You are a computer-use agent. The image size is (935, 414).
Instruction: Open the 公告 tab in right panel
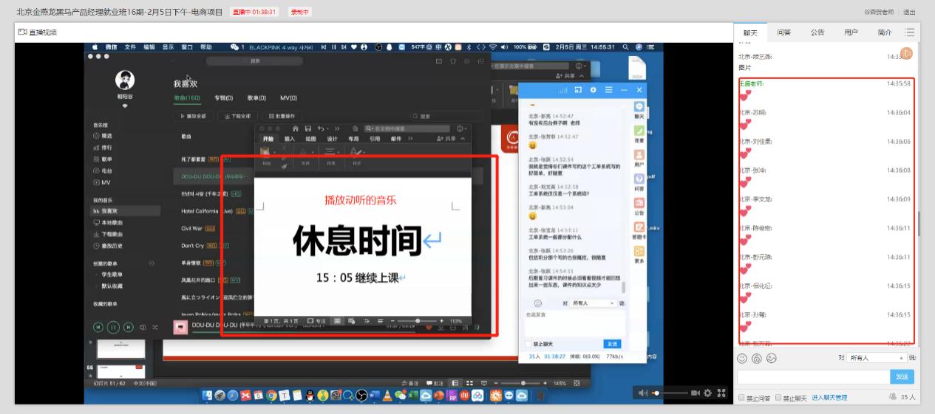[817, 32]
